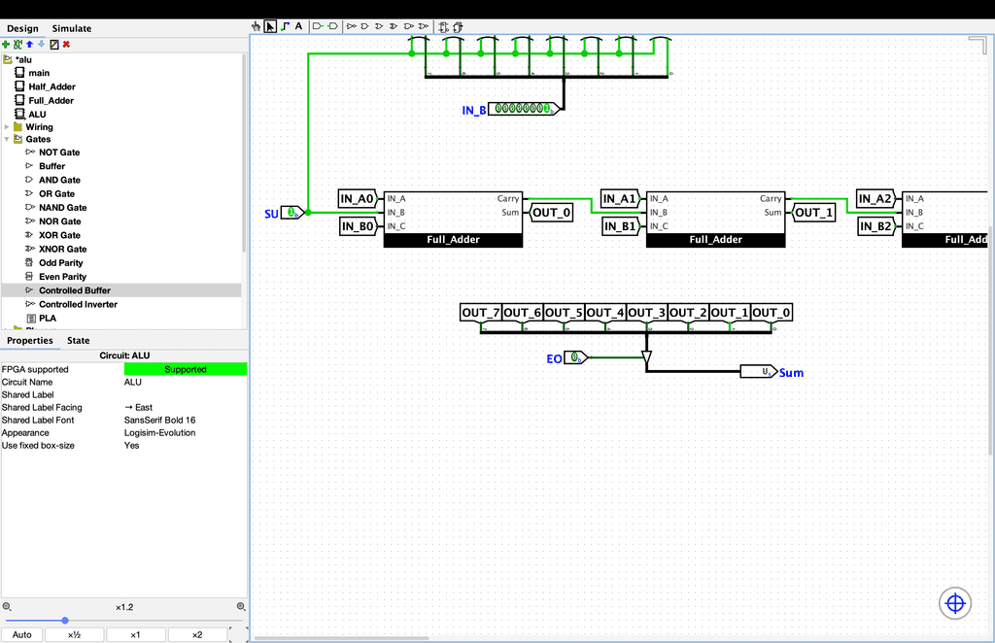Toggle the EO input pin value

tap(574, 358)
